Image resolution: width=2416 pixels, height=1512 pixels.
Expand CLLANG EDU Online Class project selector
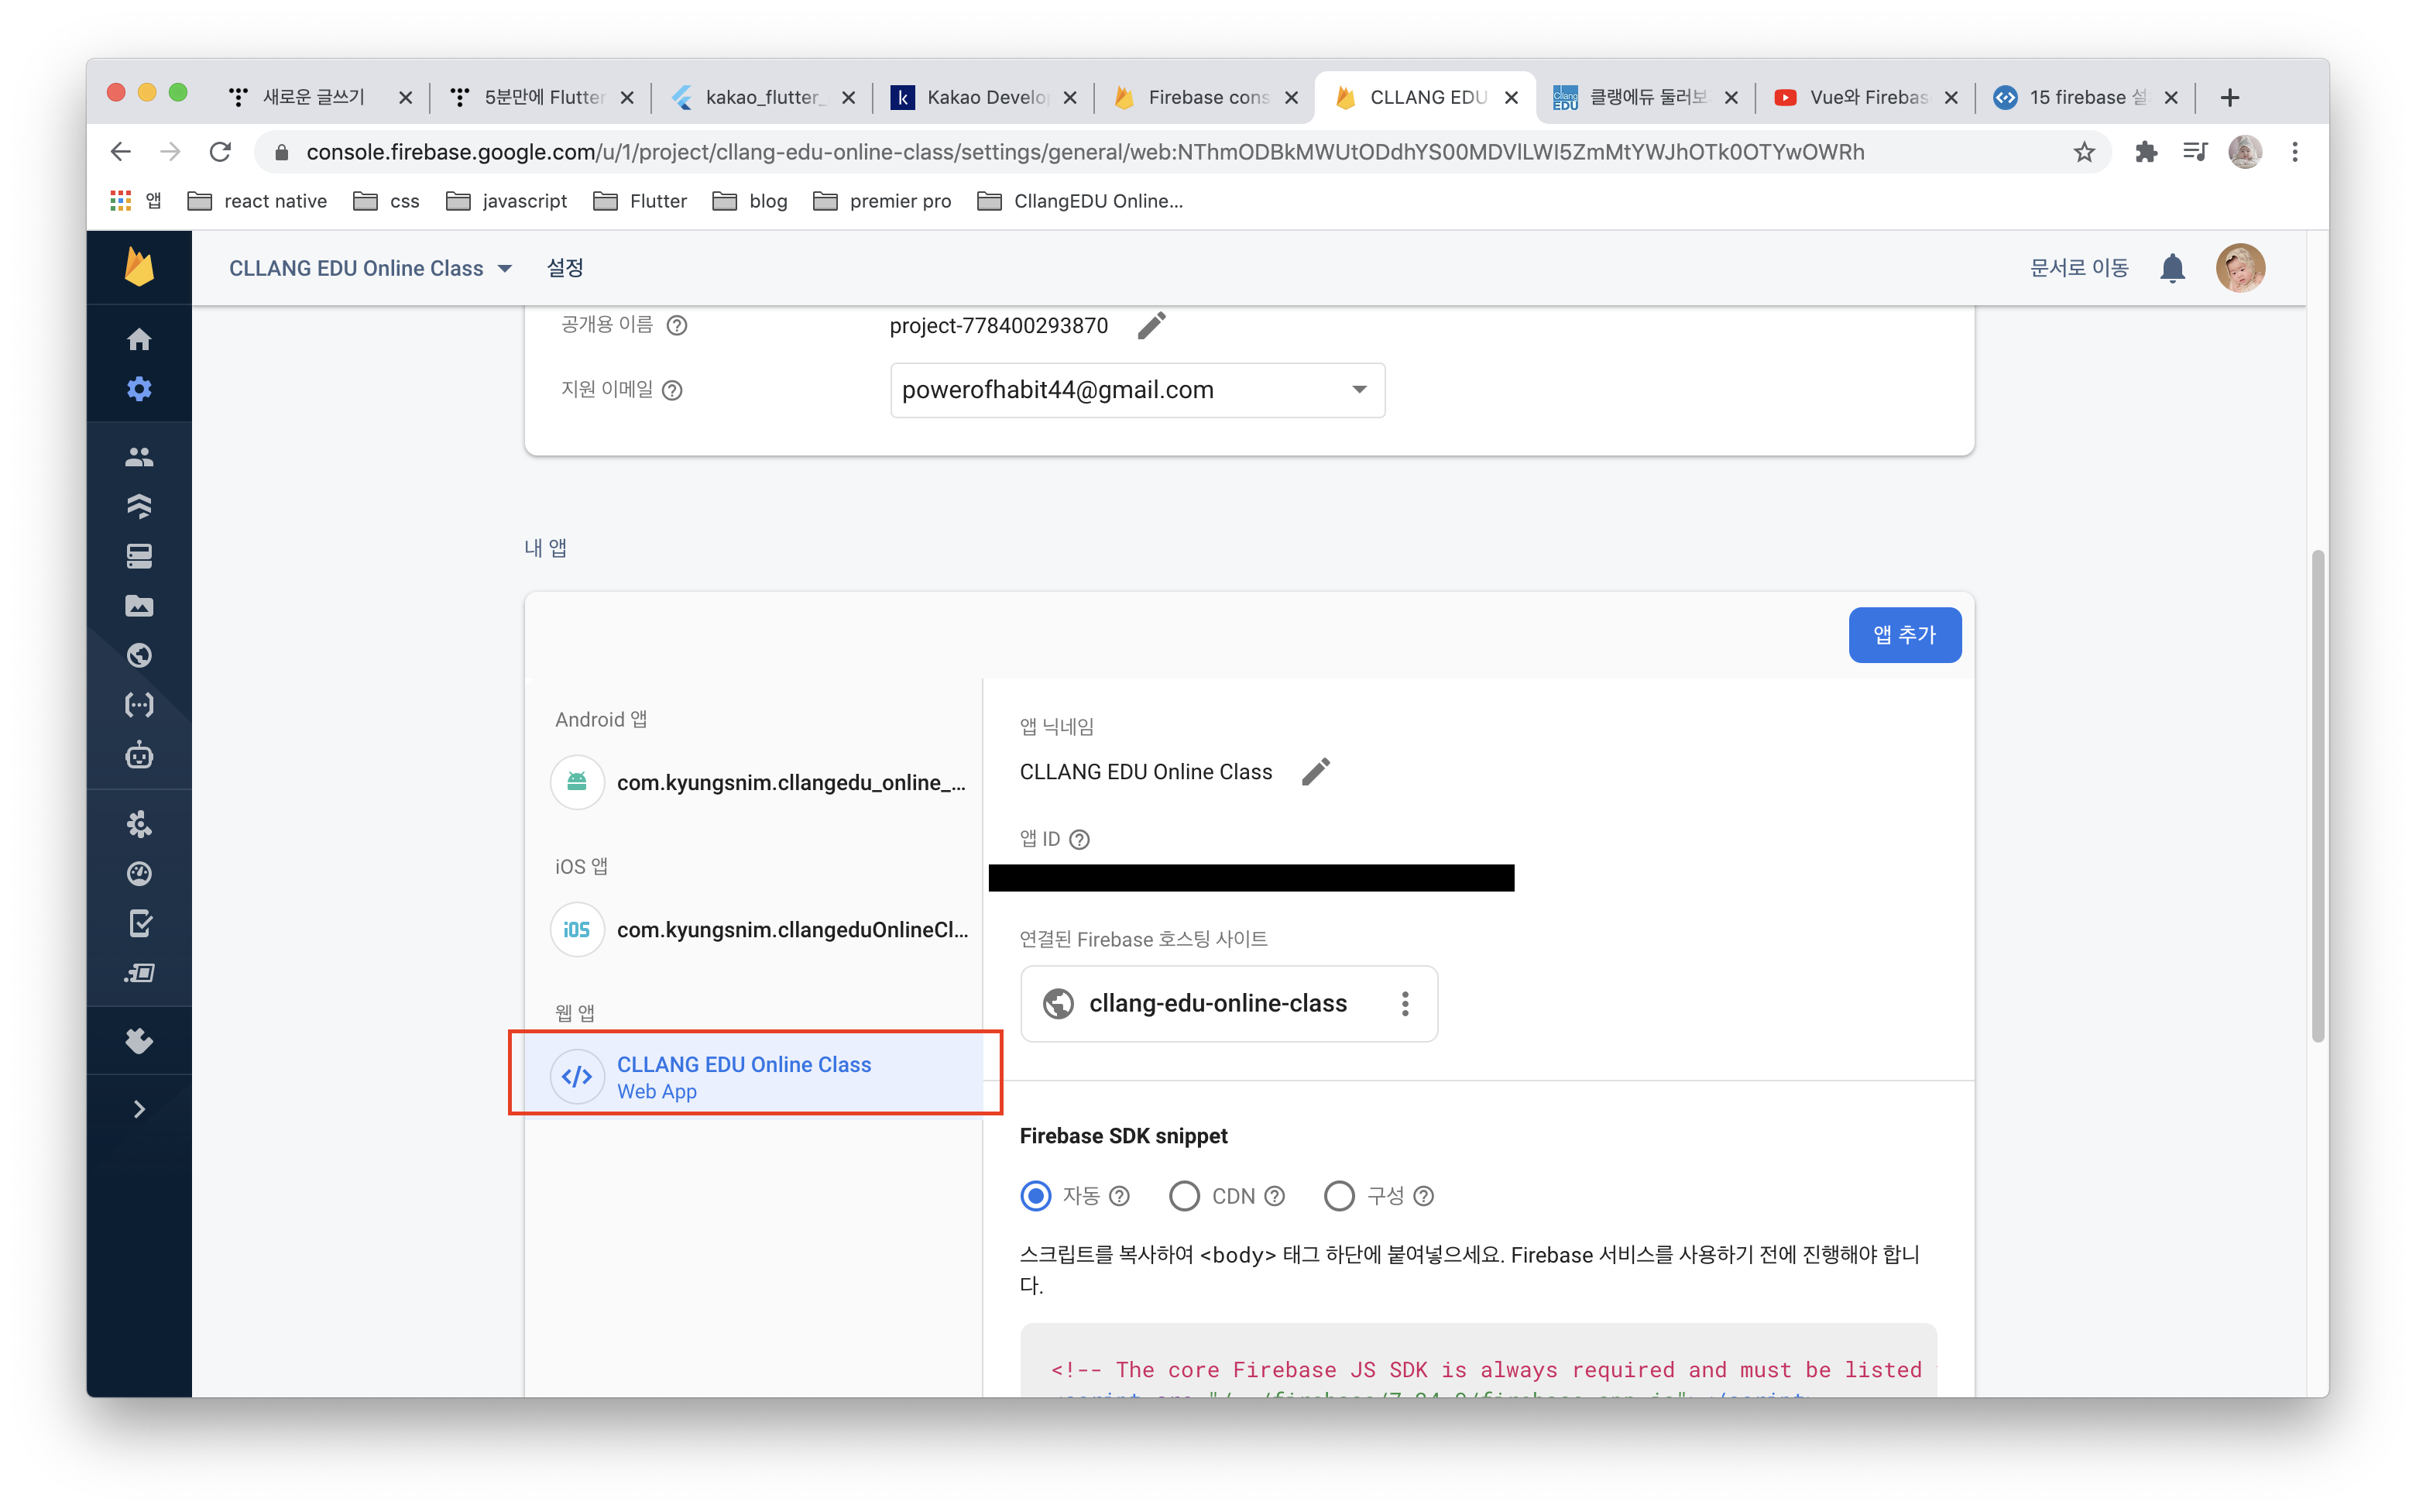click(370, 268)
